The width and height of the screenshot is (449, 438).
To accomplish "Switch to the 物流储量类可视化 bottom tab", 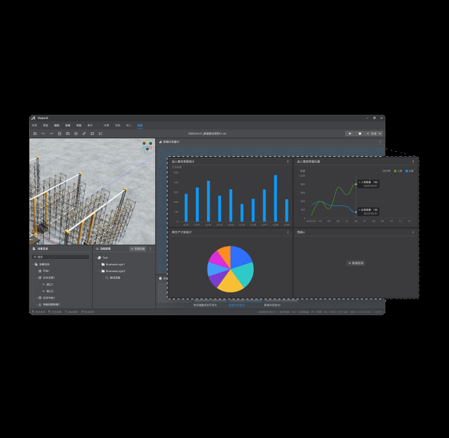I will tap(205, 305).
